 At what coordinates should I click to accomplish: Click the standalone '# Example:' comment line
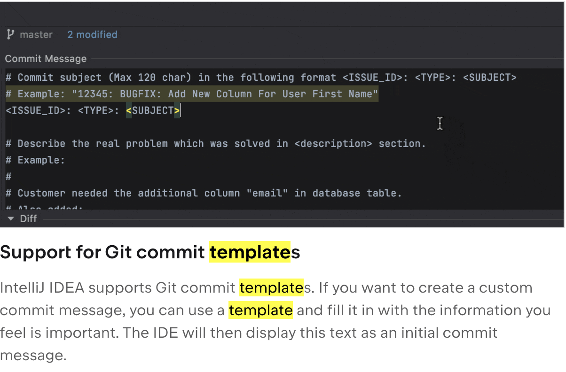pyautogui.click(x=35, y=160)
